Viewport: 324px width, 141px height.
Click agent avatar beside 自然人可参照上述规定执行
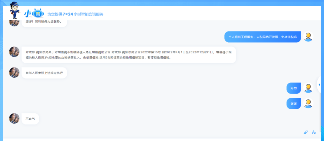tap(14, 73)
